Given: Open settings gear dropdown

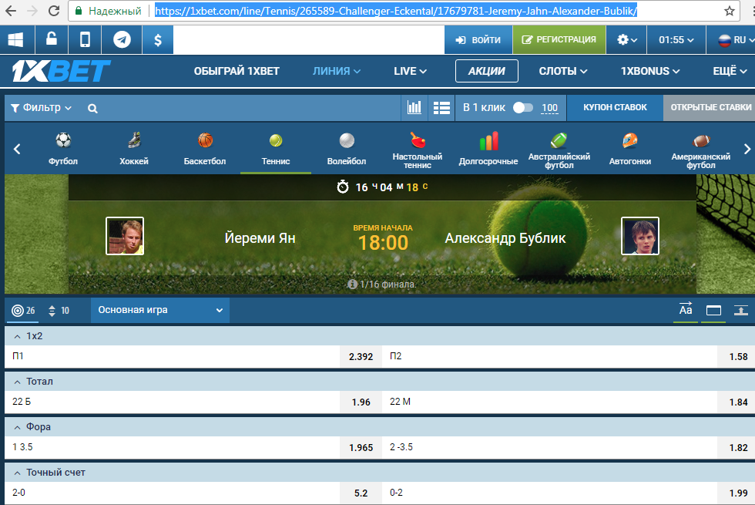Looking at the screenshot, I should pos(627,39).
